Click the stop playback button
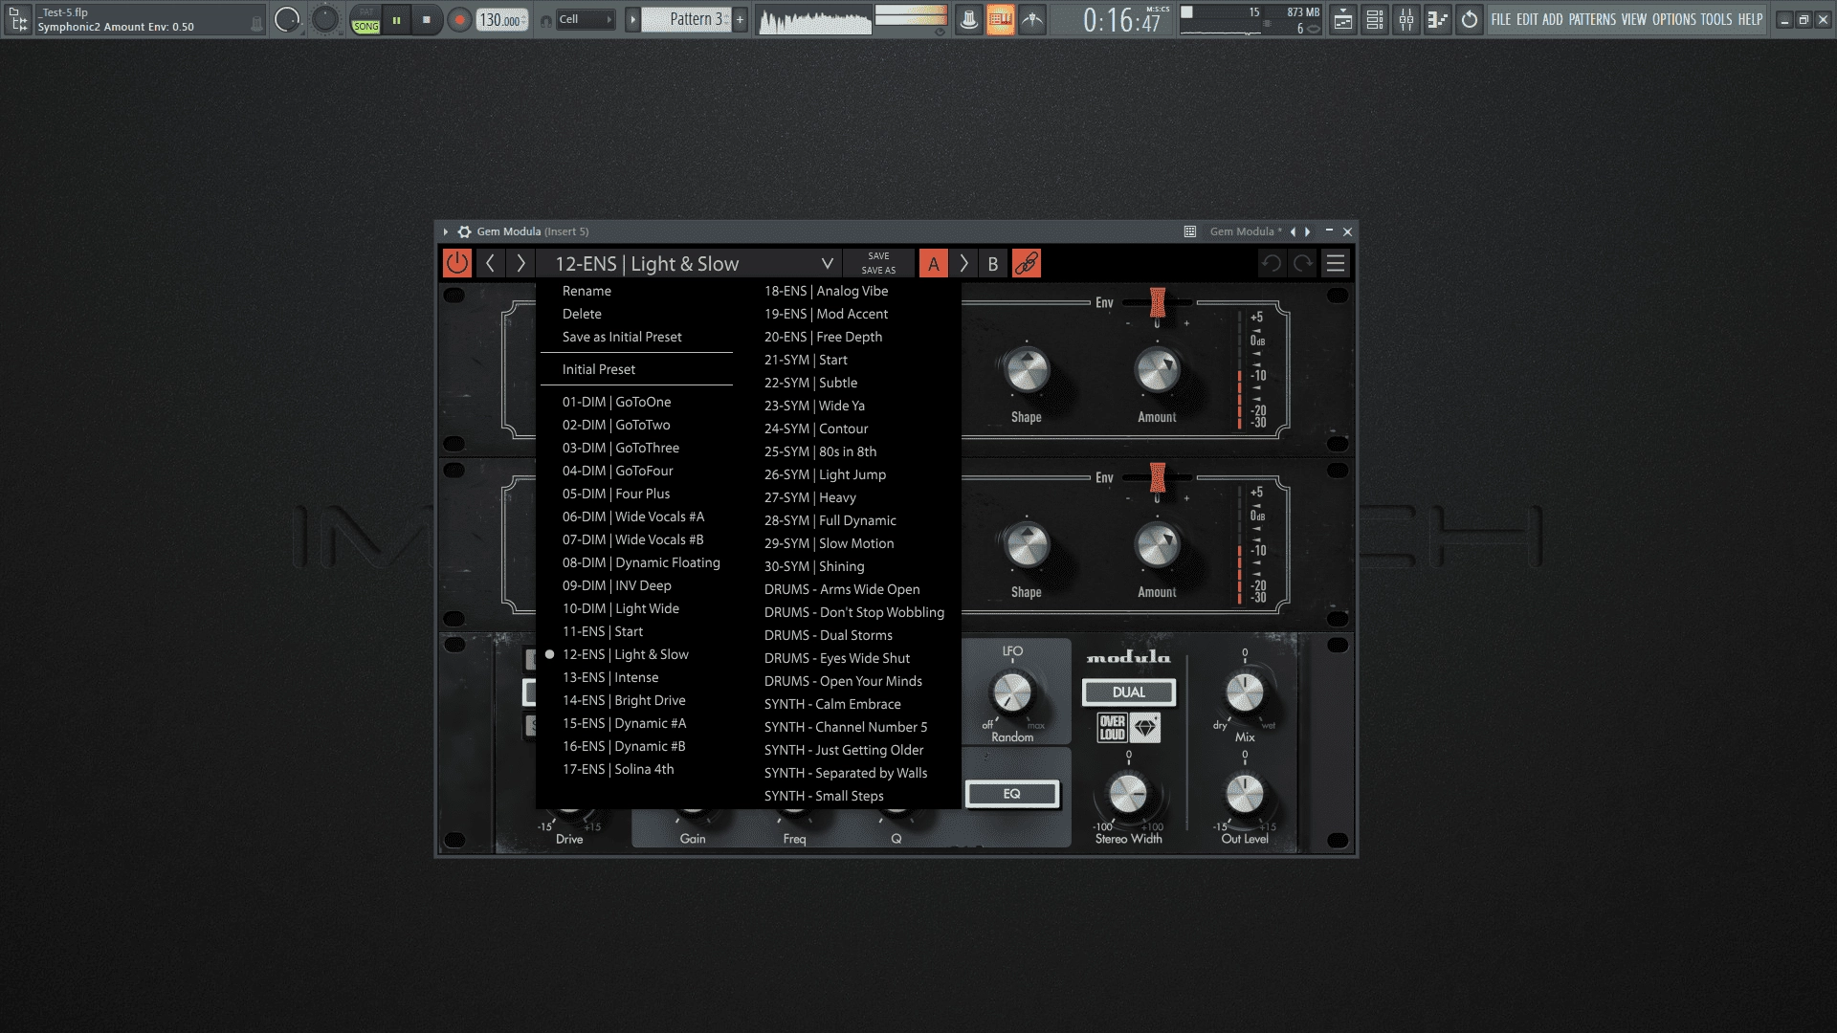The image size is (1837, 1033). (x=427, y=19)
